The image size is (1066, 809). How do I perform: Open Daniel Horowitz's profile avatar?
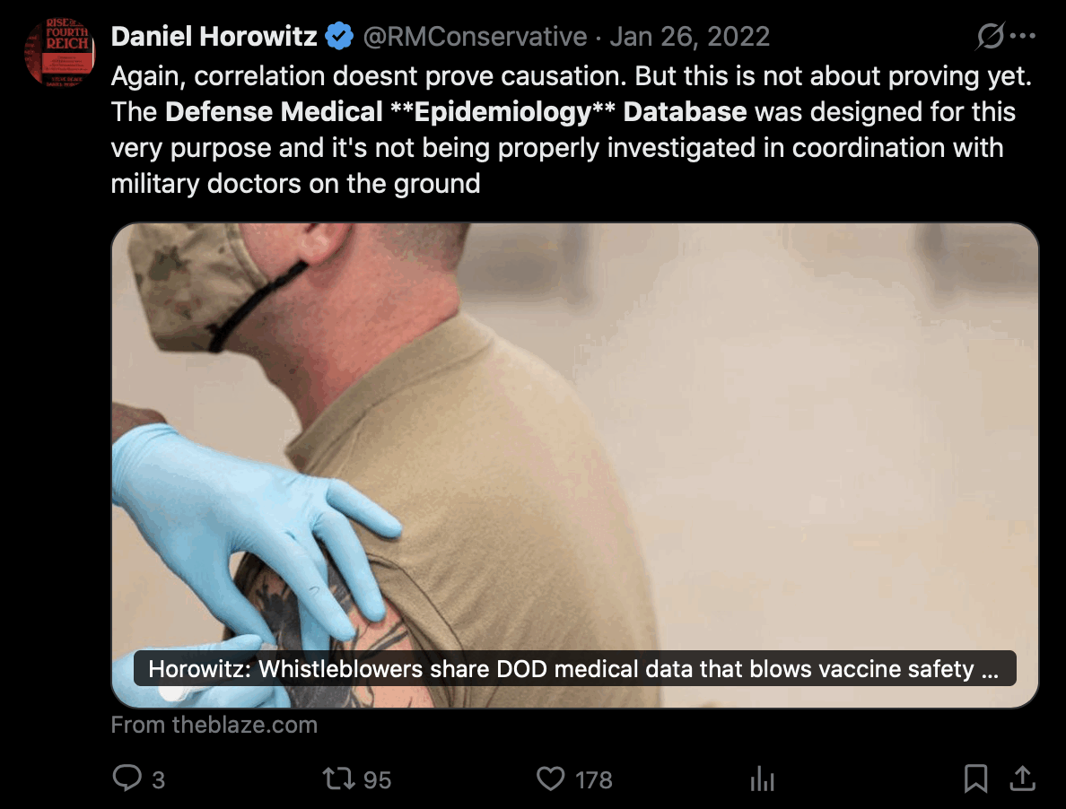pos(59,51)
